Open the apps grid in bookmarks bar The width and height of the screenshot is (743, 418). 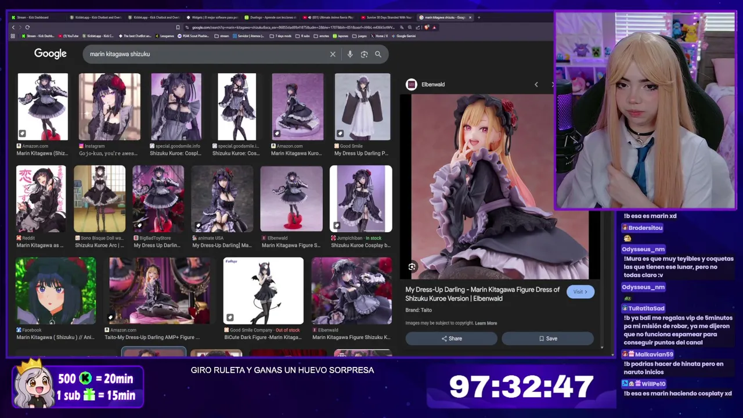13,36
